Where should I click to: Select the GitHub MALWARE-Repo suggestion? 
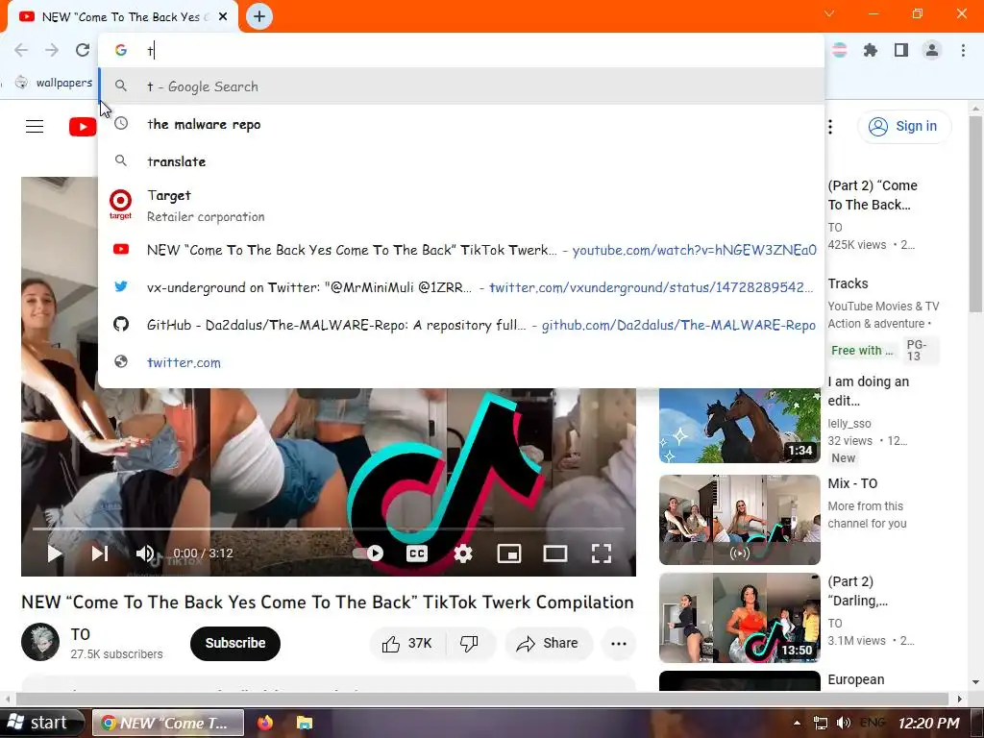coord(461,325)
